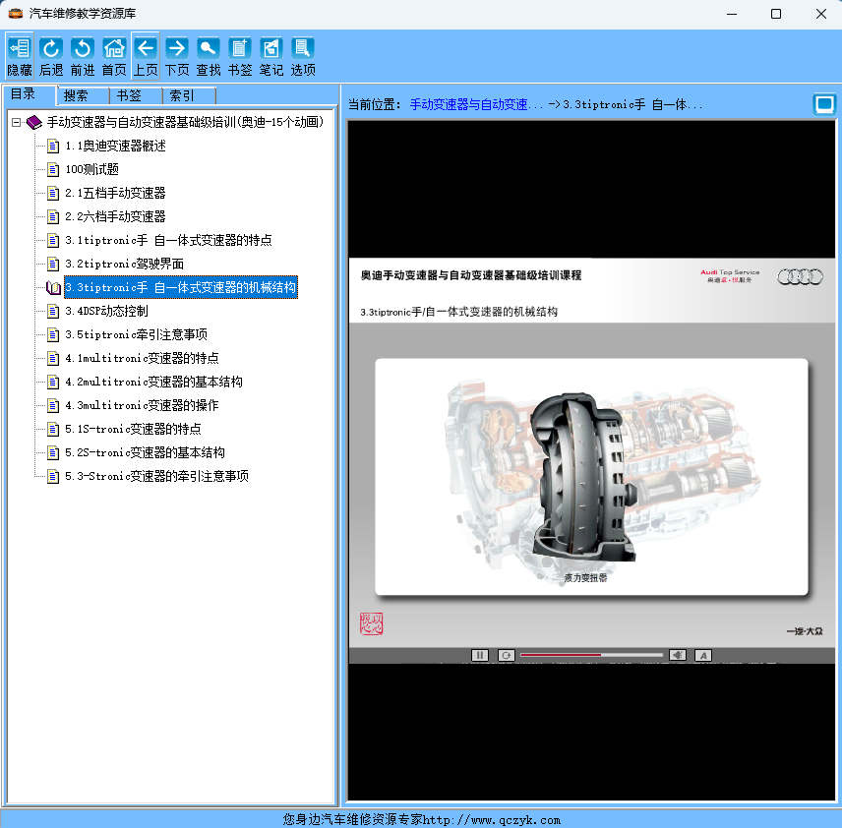Click the page icon beside 4.1multitronic变速器的特点
Screen dimensions: 842x828
53,359
